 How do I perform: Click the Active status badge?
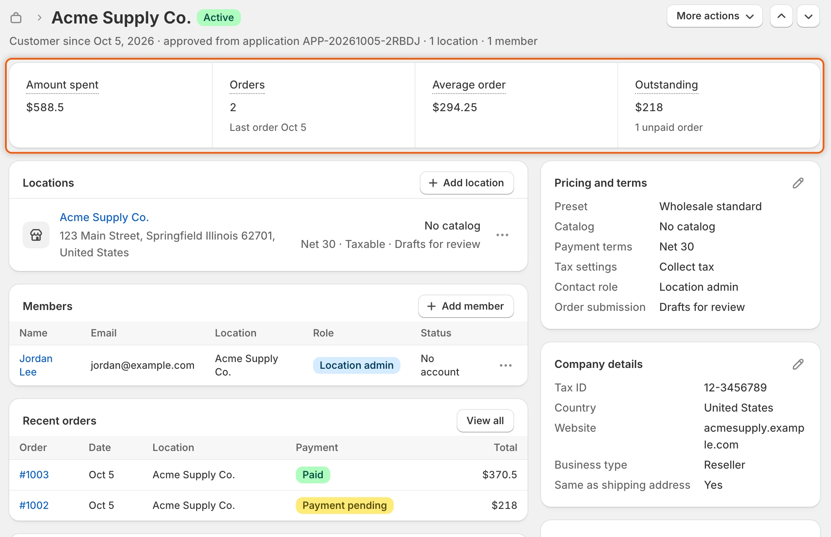click(x=219, y=18)
